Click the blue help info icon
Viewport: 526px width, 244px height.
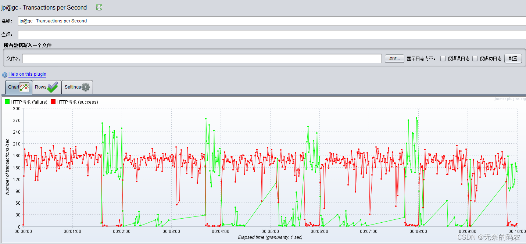5,75
